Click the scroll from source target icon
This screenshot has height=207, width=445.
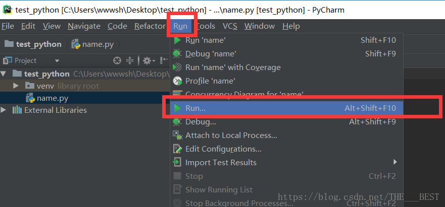pyautogui.click(x=117, y=60)
